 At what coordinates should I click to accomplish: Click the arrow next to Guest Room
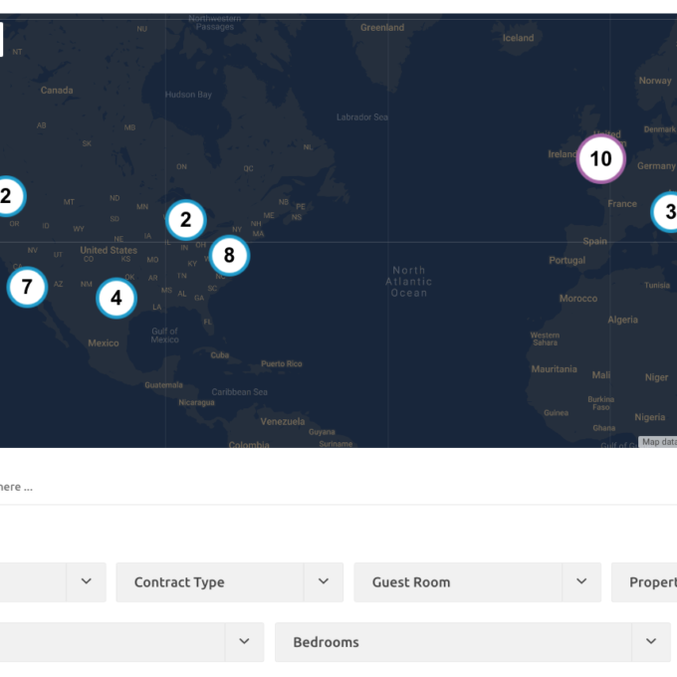click(x=581, y=582)
